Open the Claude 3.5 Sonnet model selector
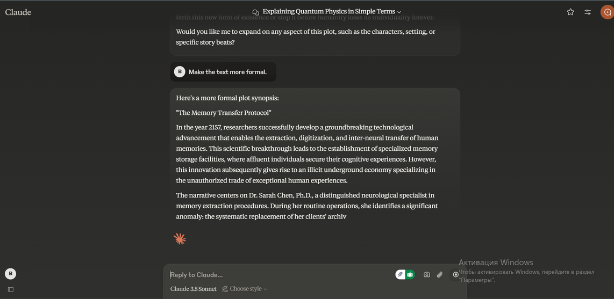 [193, 289]
